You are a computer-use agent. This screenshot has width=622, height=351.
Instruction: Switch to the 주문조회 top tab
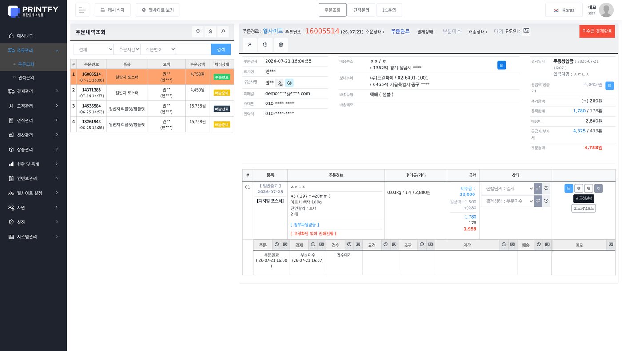click(x=333, y=10)
